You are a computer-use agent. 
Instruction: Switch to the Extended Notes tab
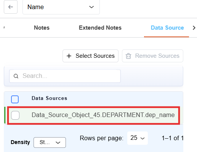[x=100, y=28]
